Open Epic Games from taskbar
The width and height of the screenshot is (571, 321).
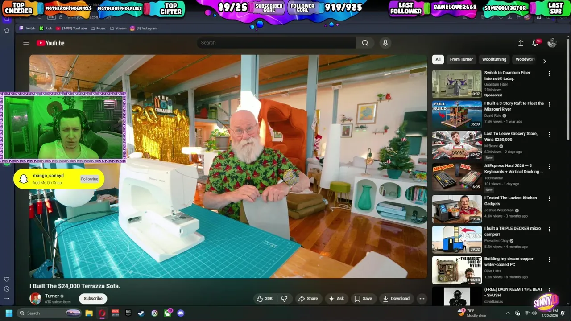pyautogui.click(x=128, y=313)
